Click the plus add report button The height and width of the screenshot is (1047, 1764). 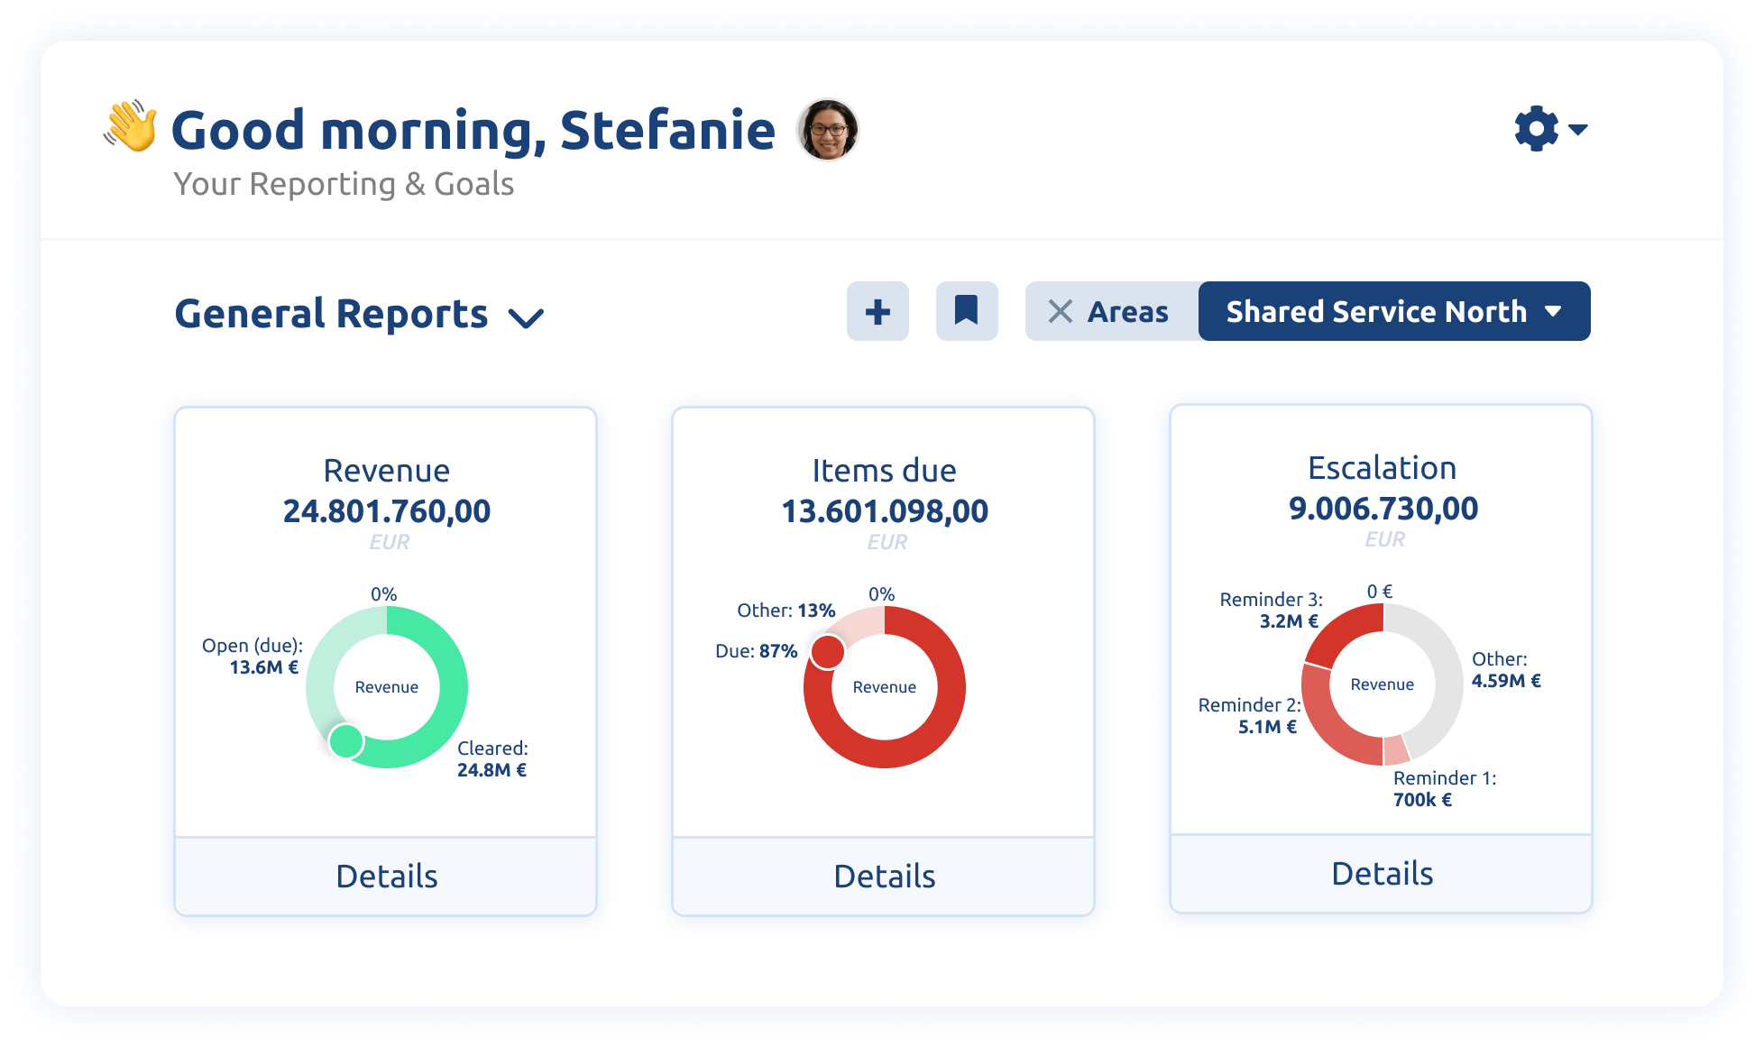877,311
